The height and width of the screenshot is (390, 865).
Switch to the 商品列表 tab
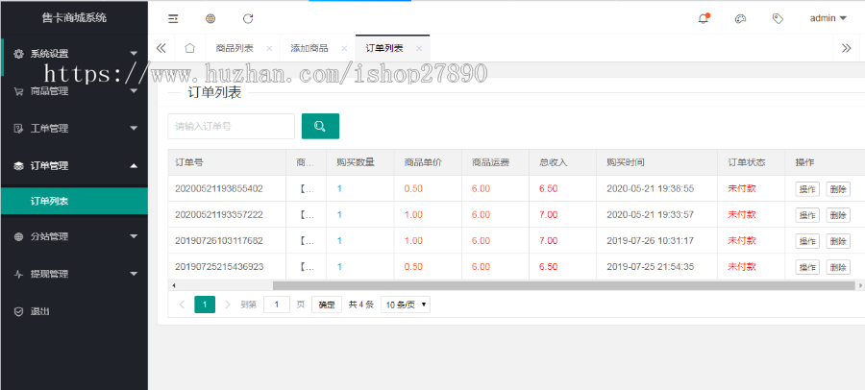(x=235, y=49)
